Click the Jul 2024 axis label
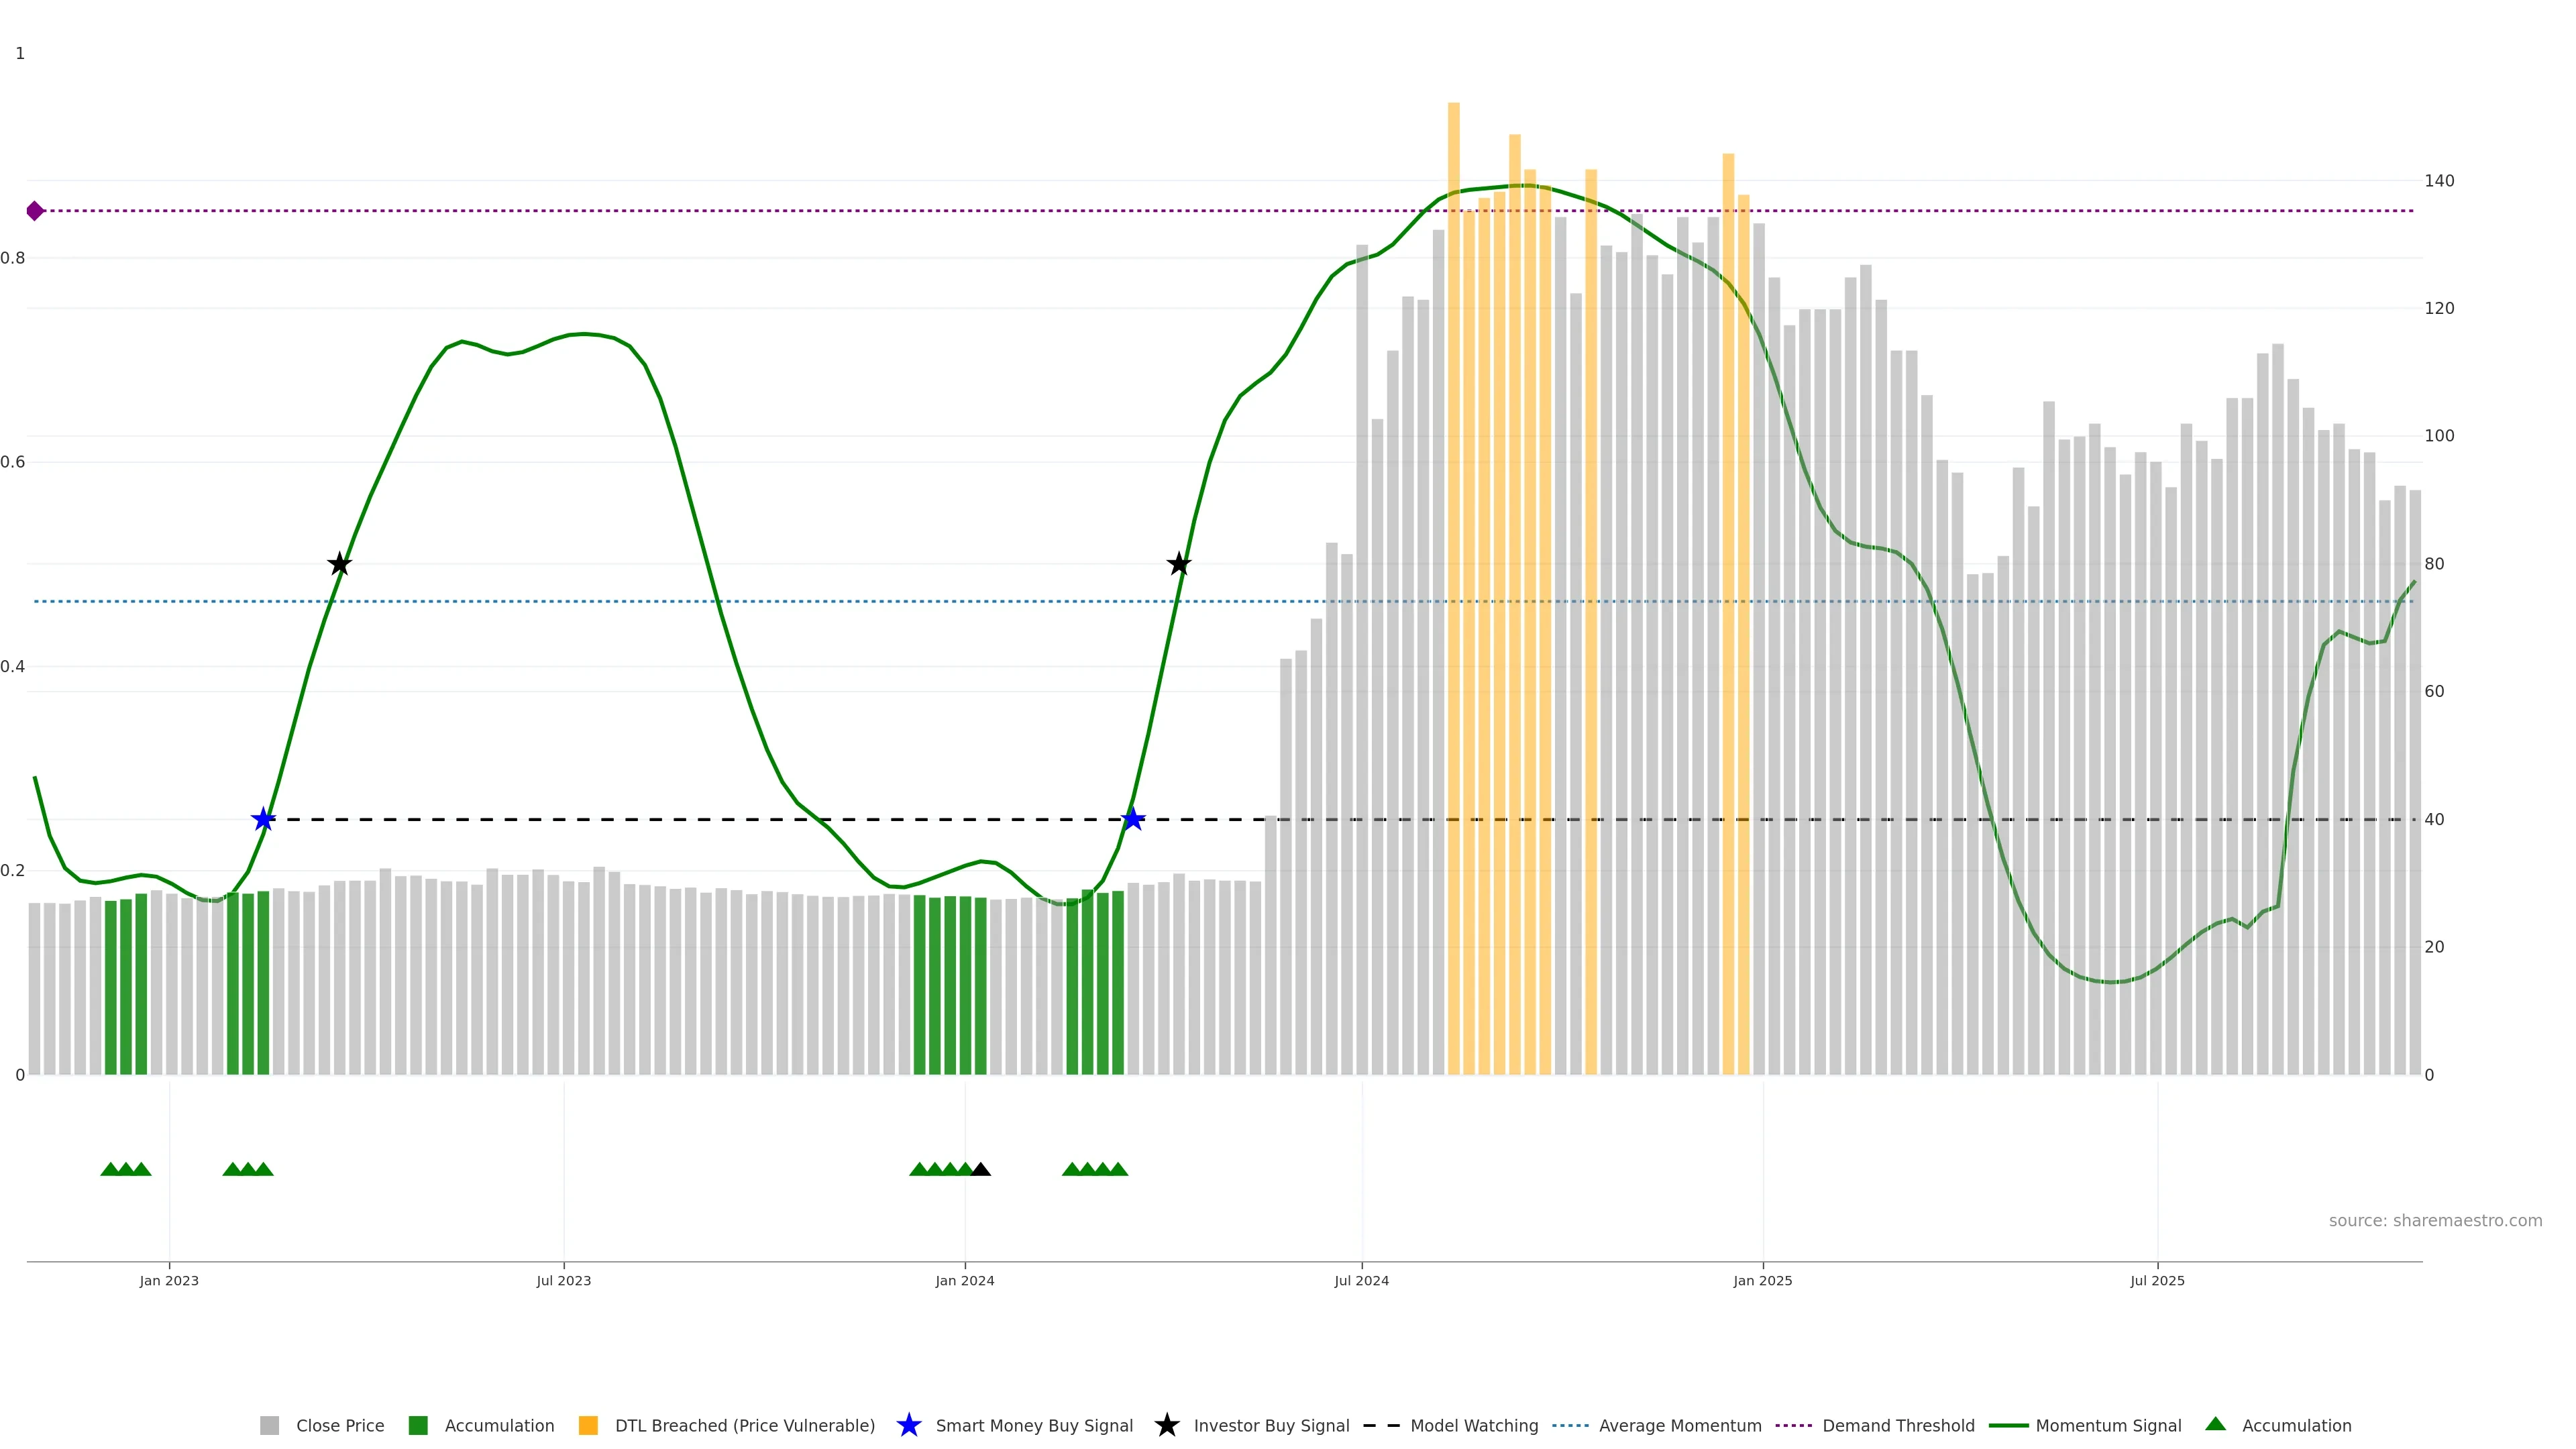 point(1361,1281)
